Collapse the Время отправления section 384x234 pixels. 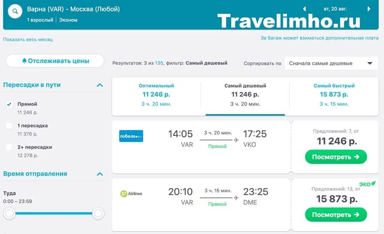(100, 174)
